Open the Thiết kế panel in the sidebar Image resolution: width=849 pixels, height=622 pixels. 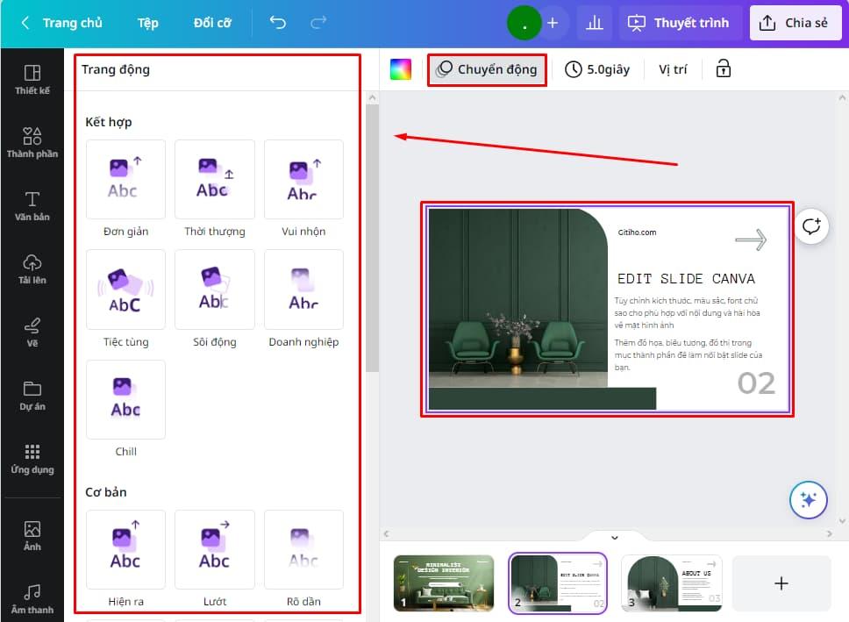click(x=32, y=79)
